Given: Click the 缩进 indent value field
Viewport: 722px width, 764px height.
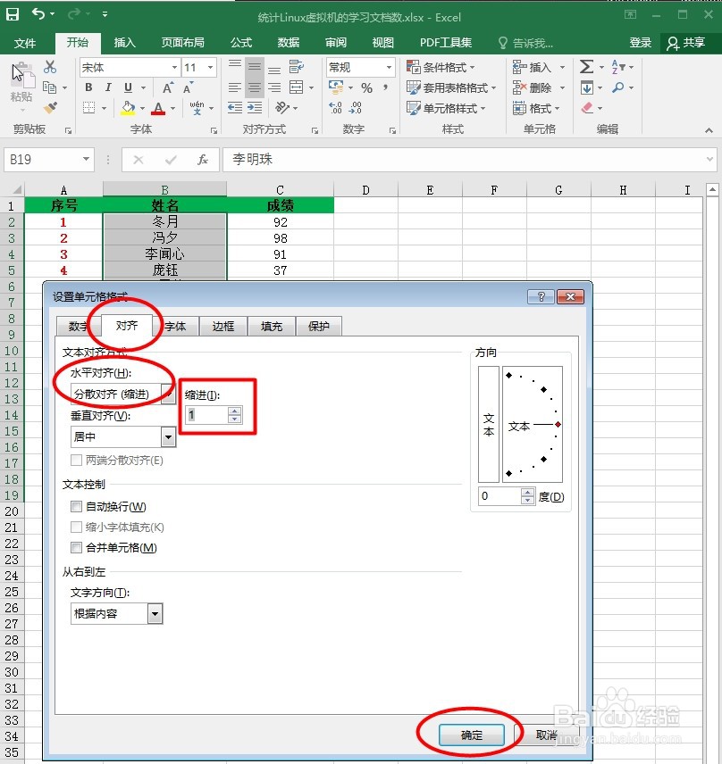Looking at the screenshot, I should [x=208, y=415].
